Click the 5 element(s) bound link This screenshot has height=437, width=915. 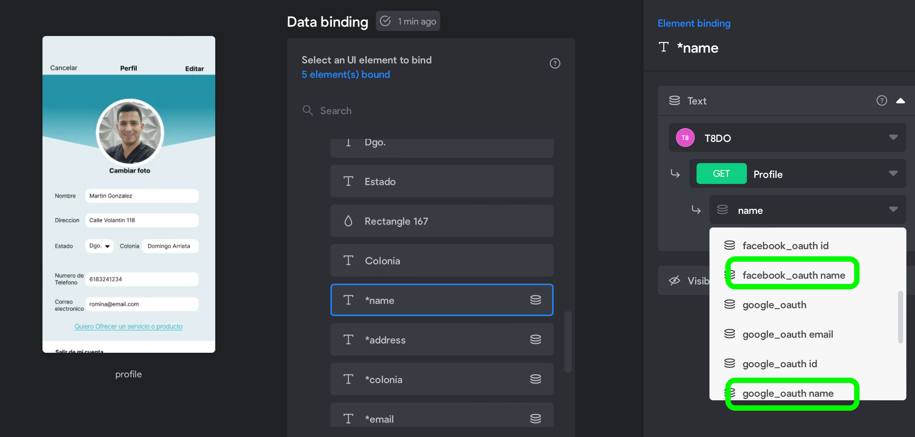click(x=346, y=75)
